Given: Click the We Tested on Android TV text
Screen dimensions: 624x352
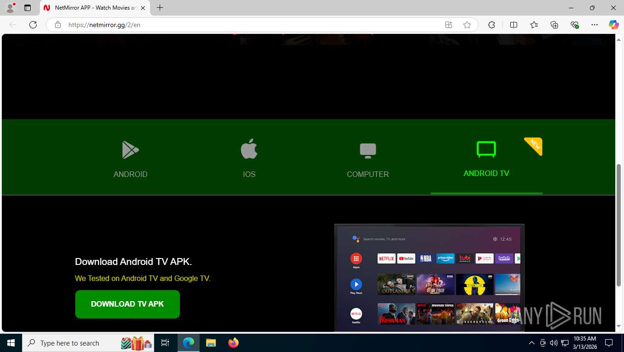Looking at the screenshot, I should 143,278.
